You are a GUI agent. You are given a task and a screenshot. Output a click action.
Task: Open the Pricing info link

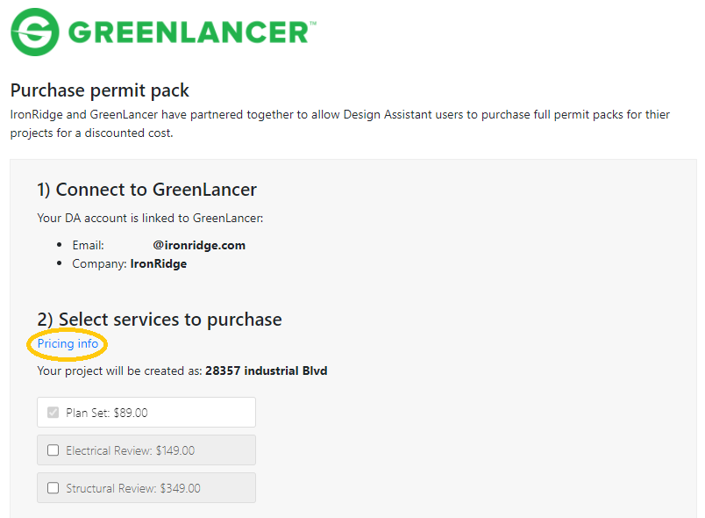click(x=68, y=344)
